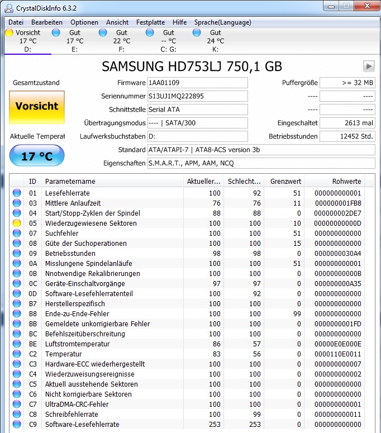Screen dimensions: 381x433
Task: Click the Schnittstelle field Serial ATA
Action: (198, 110)
